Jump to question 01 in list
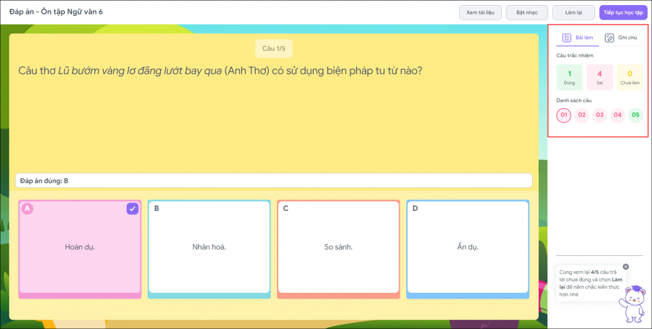The height and width of the screenshot is (329, 652). pyautogui.click(x=564, y=115)
